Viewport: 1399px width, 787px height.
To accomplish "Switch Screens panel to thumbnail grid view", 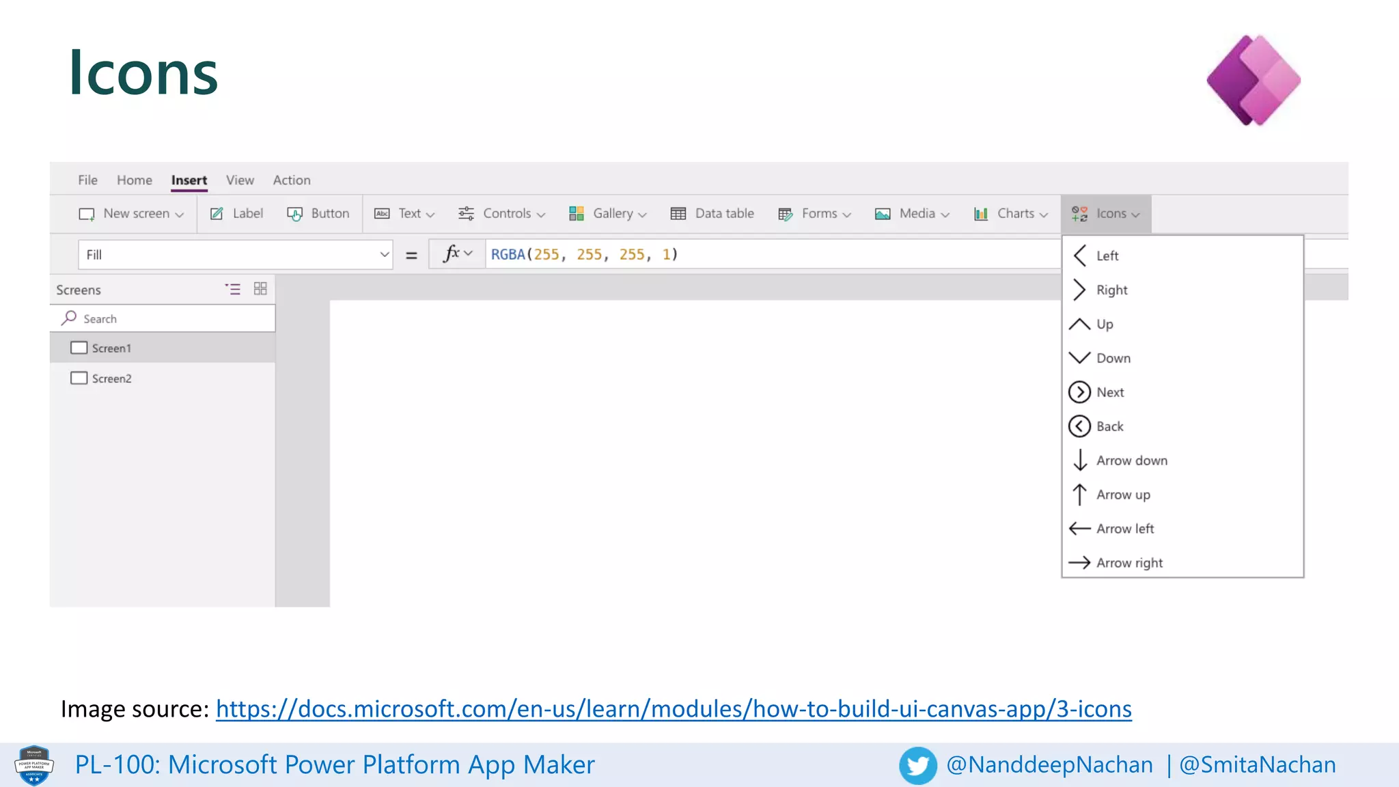I will 260,289.
